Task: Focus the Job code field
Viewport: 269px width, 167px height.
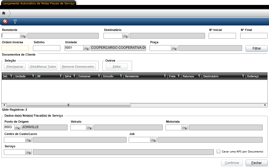Action: [x=140, y=140]
